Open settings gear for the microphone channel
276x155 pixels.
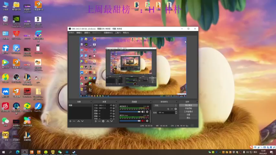[147, 121]
